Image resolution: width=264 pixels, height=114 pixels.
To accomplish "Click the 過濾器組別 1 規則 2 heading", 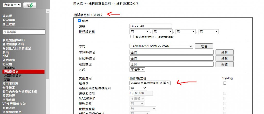I will point(88,15).
